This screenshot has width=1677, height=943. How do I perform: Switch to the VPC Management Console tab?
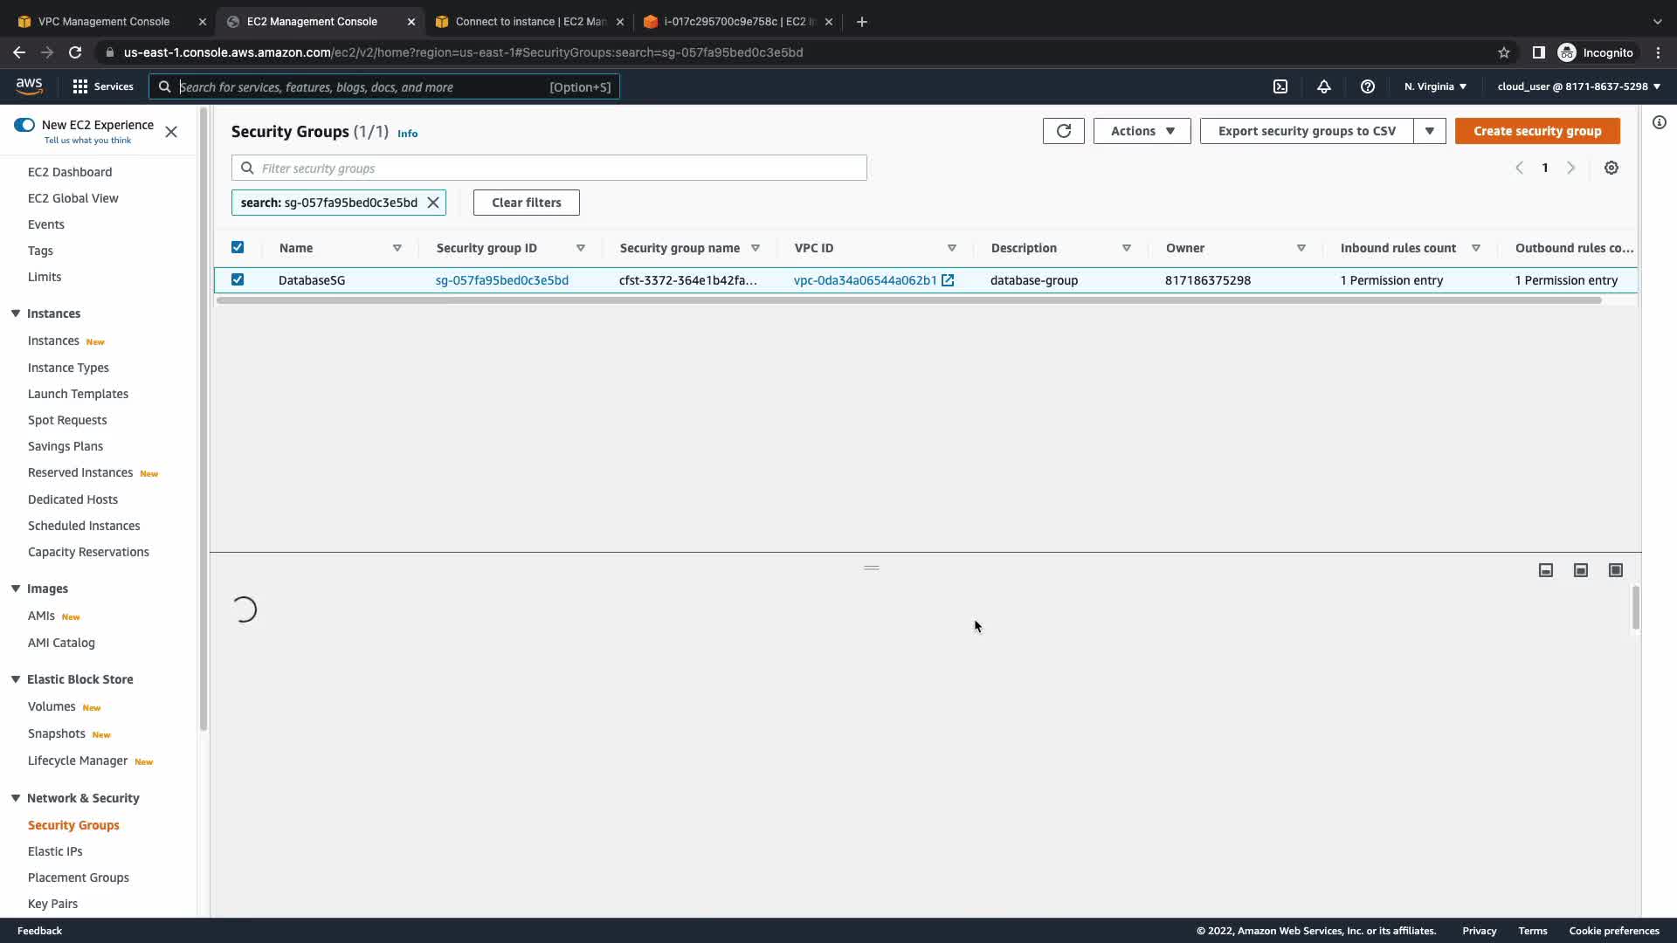coord(104,21)
